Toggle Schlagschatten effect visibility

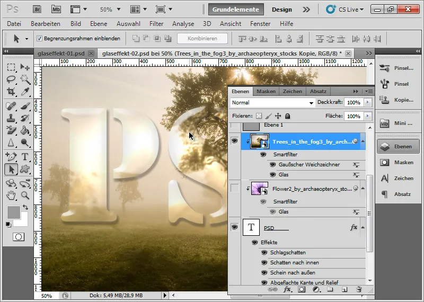tap(264, 253)
